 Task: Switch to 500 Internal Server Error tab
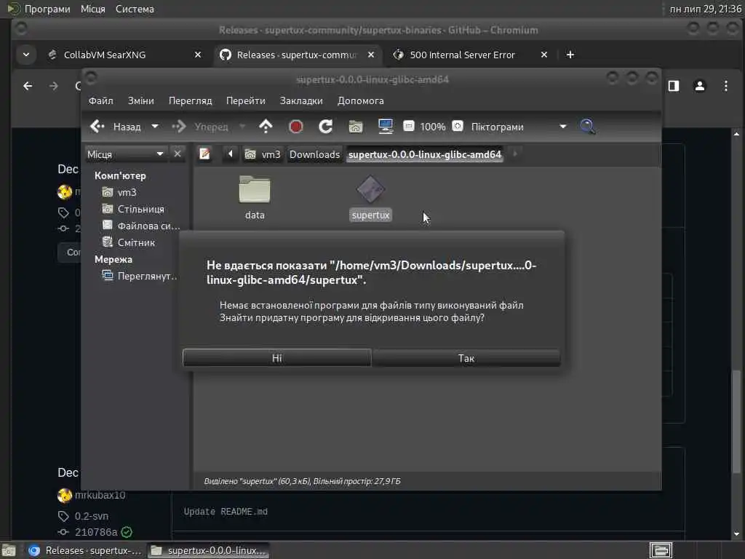[x=462, y=55]
